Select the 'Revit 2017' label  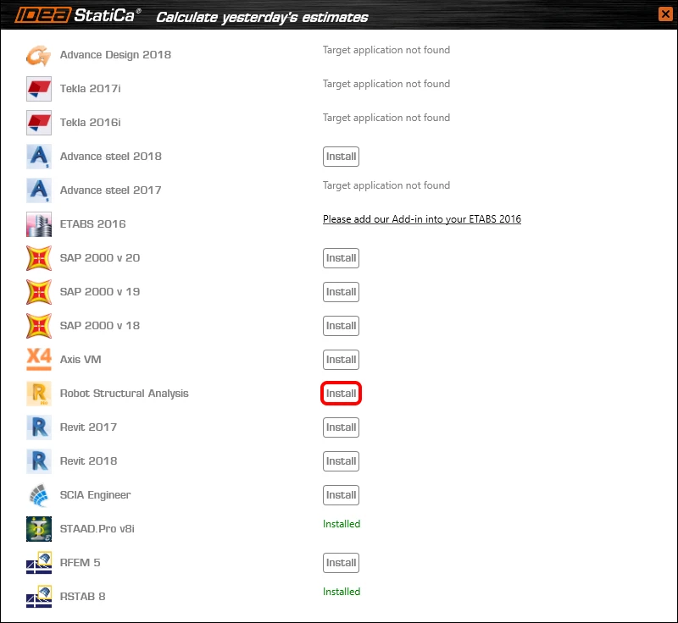pos(89,427)
